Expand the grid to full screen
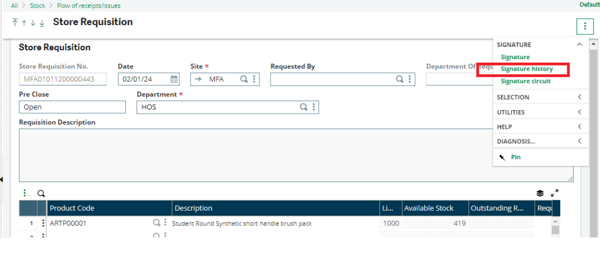This screenshot has width=600, height=257. [x=554, y=193]
